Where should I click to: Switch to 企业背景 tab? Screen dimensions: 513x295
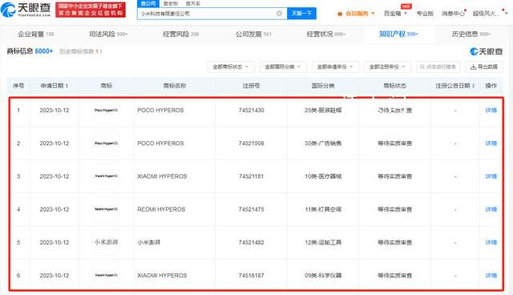(35, 34)
